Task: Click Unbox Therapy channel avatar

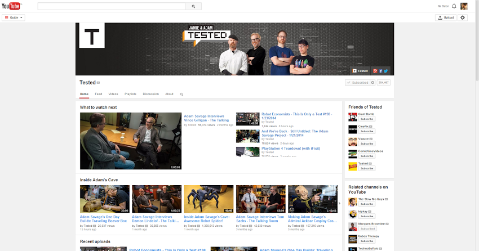Action: (x=353, y=239)
